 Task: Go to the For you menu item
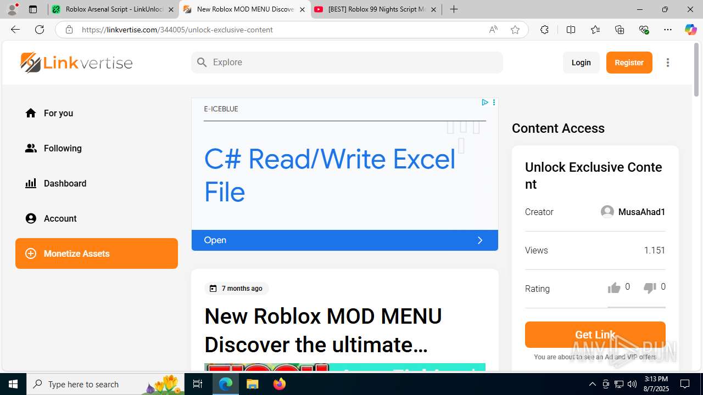97,113
